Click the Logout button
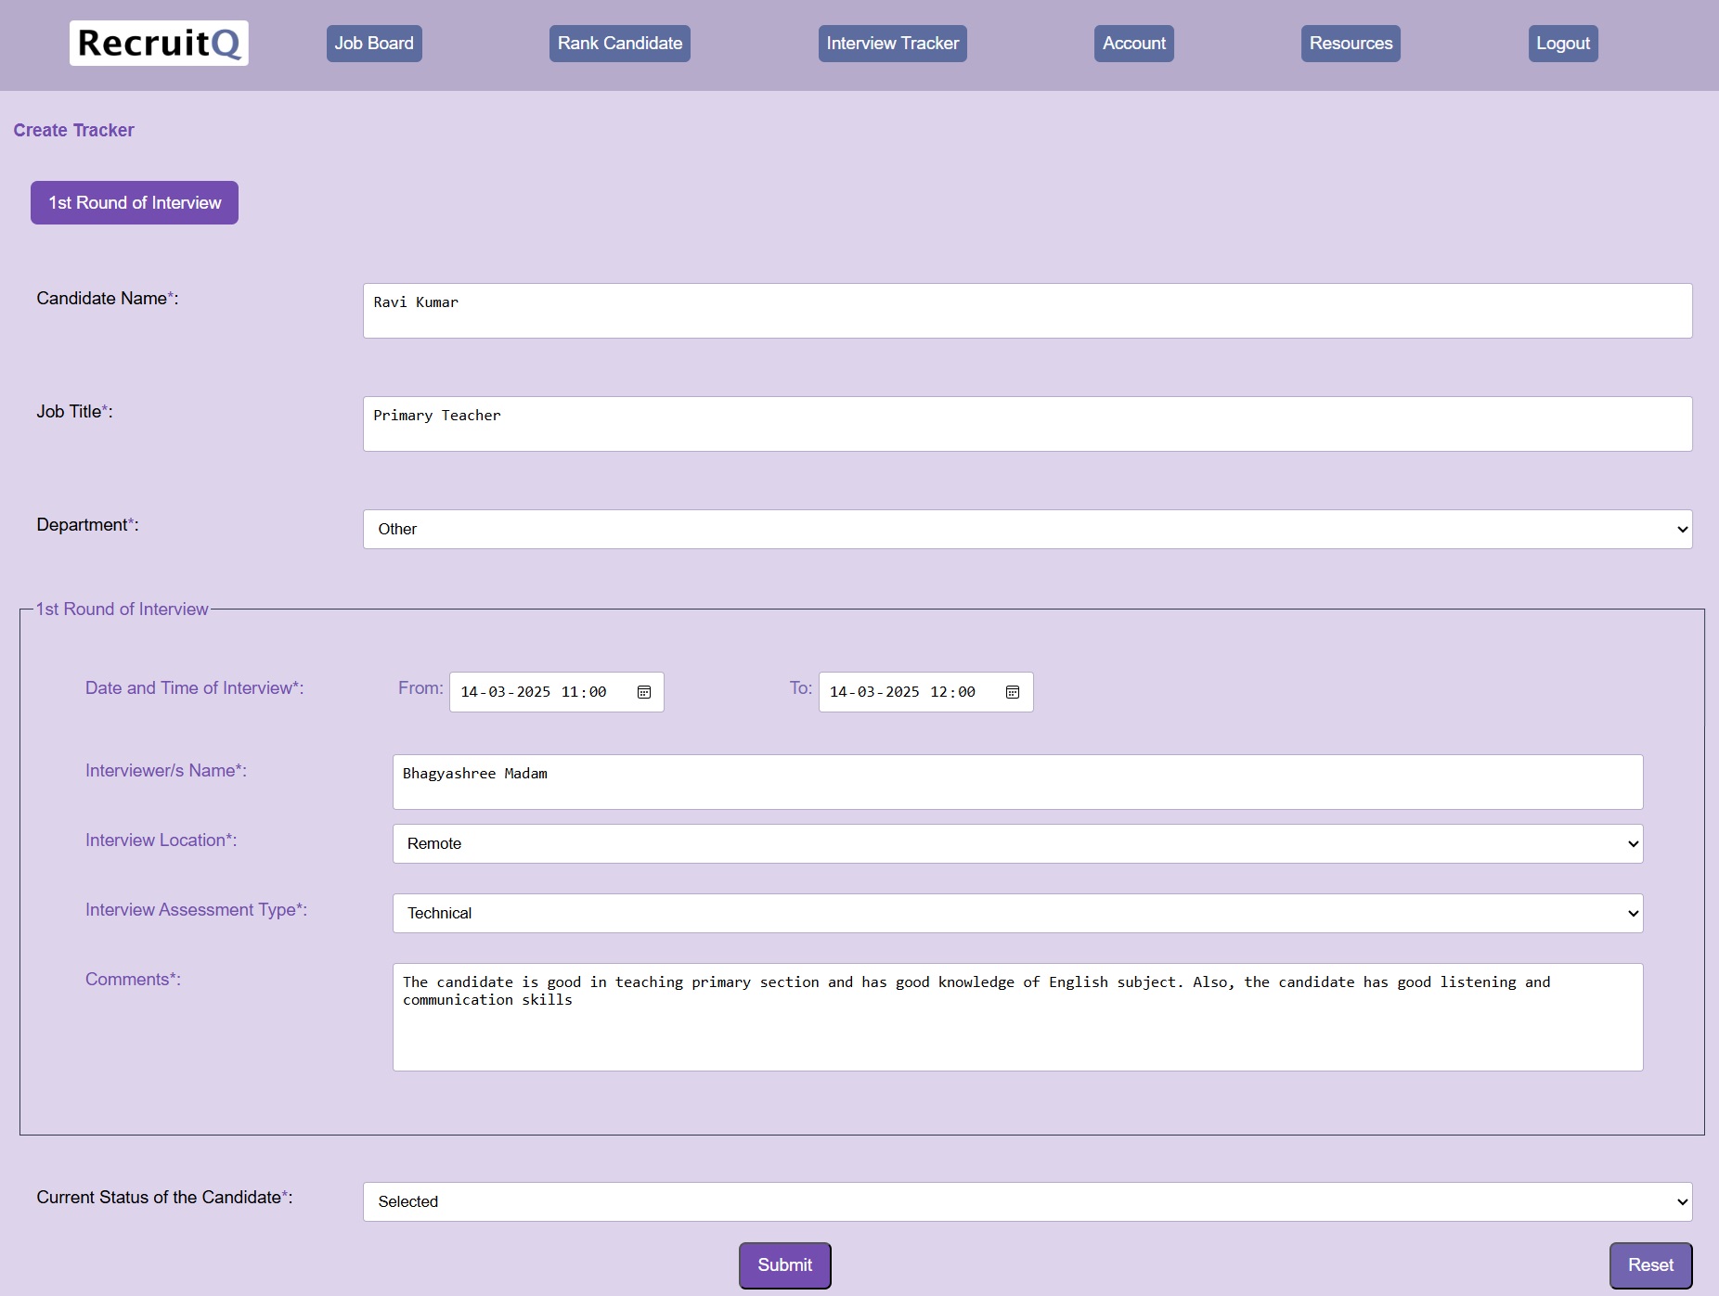1719x1296 pixels. coord(1562,43)
